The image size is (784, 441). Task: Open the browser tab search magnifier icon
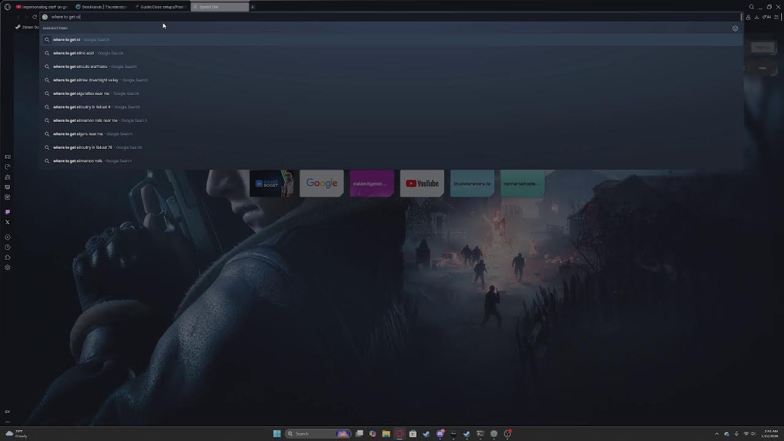(x=752, y=7)
